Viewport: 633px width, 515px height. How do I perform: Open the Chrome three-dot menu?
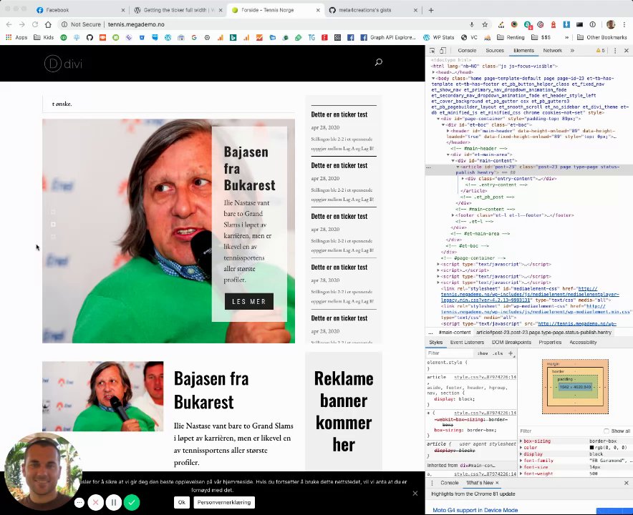click(x=624, y=24)
